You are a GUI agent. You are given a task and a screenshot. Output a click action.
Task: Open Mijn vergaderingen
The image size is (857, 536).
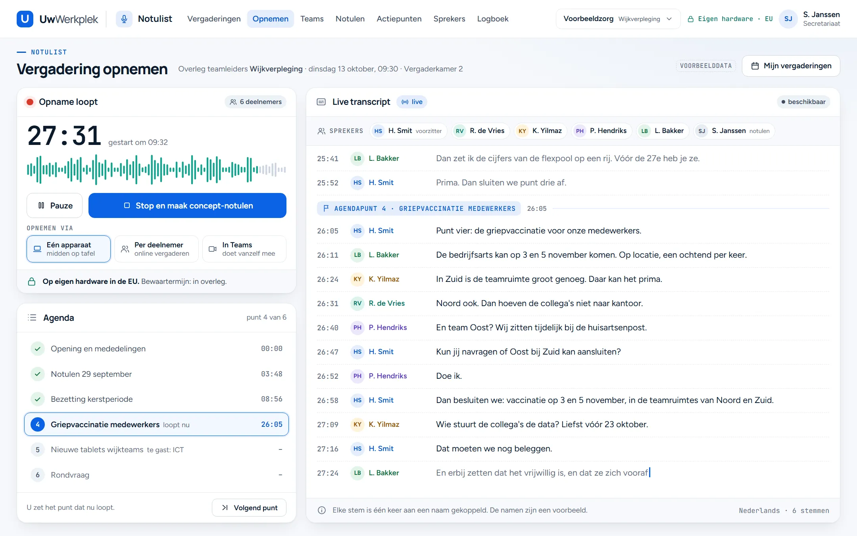tap(791, 66)
